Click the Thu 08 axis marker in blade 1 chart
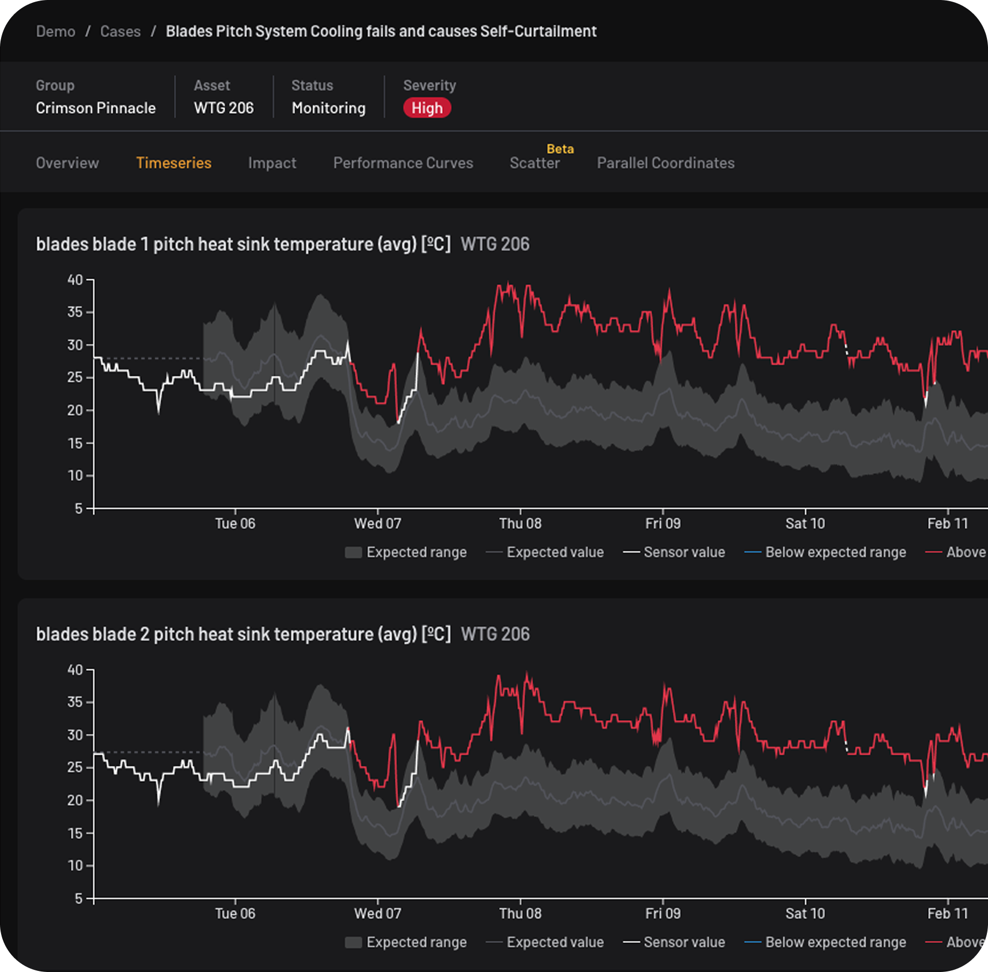The height and width of the screenshot is (972, 988). (x=520, y=523)
